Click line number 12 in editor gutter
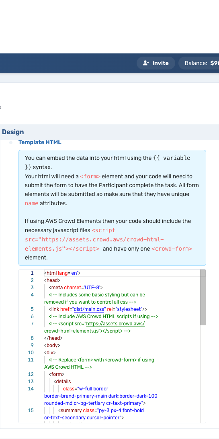 [31, 374]
